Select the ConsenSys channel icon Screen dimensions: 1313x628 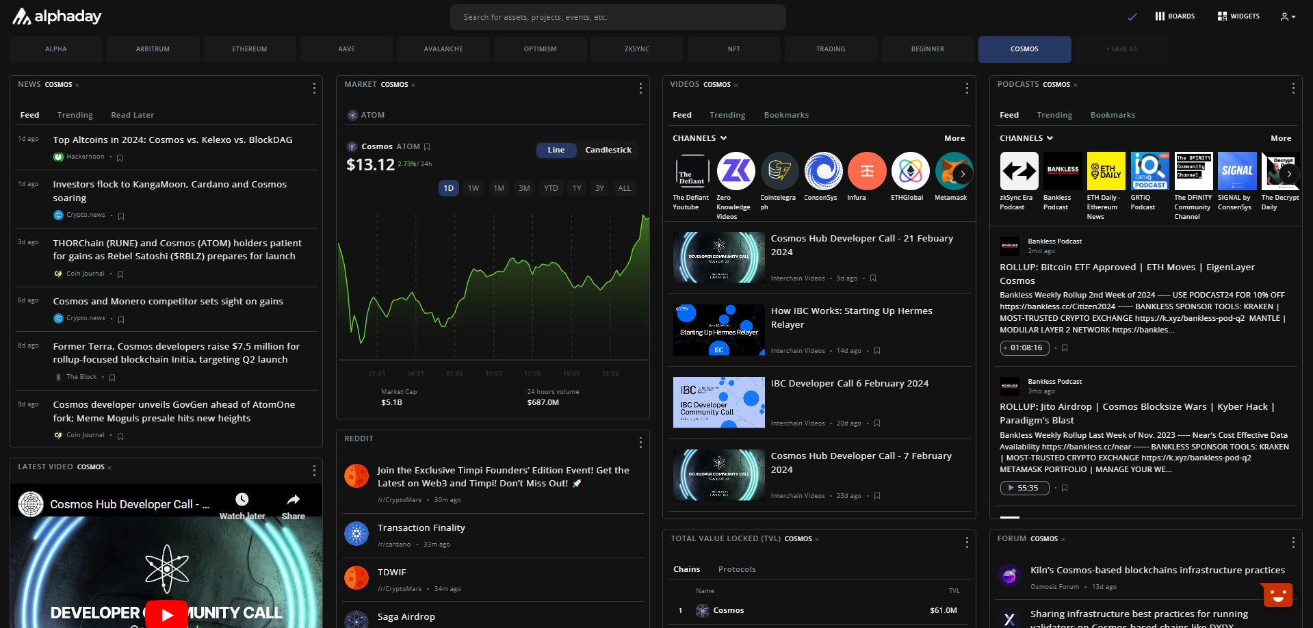point(823,171)
